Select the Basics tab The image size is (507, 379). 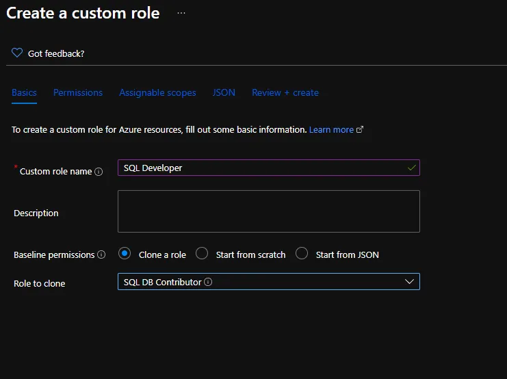(x=24, y=92)
